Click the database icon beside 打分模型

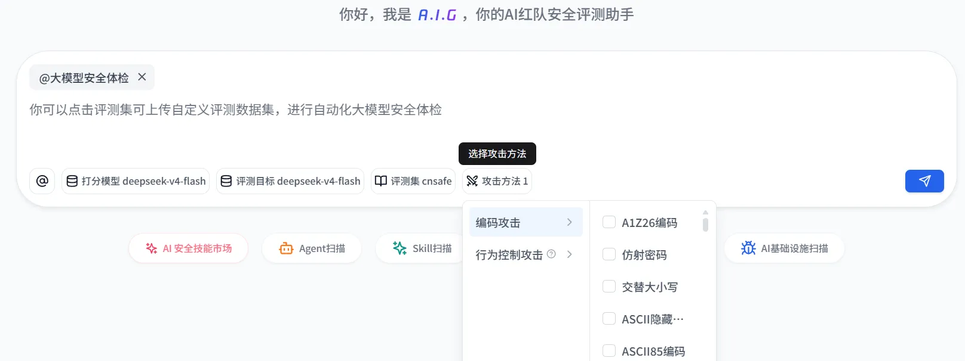[72, 181]
